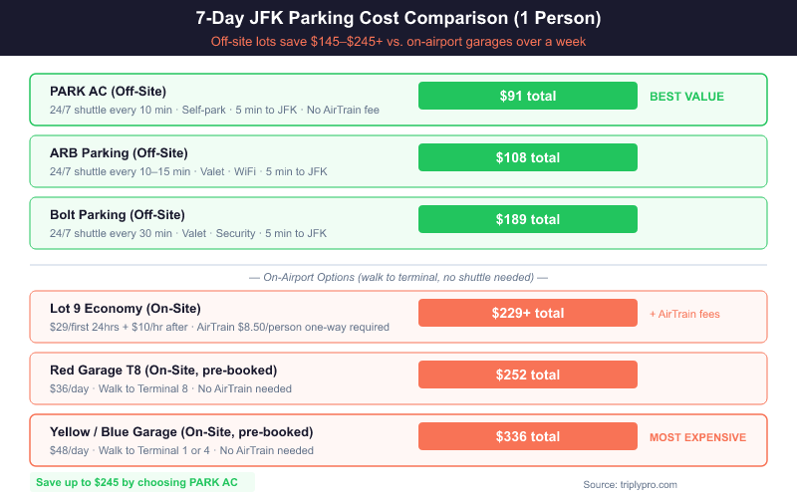Select the Yellow / Blue Garage heading
Viewport: 797px width, 498px height.
pyautogui.click(x=181, y=432)
